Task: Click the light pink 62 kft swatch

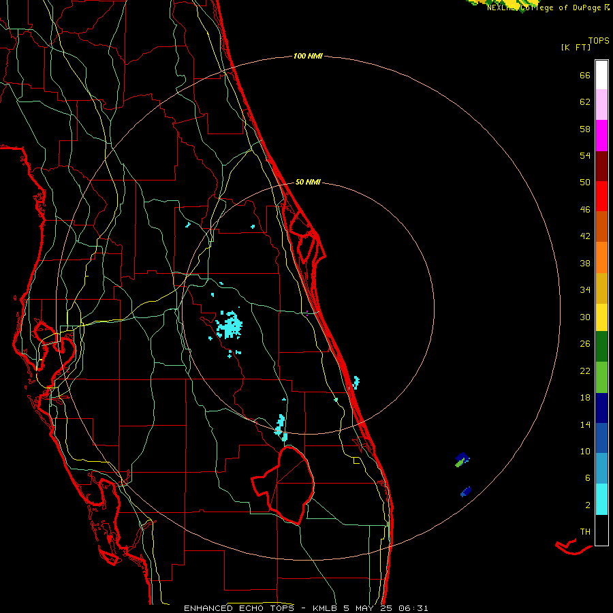Action: click(x=601, y=104)
